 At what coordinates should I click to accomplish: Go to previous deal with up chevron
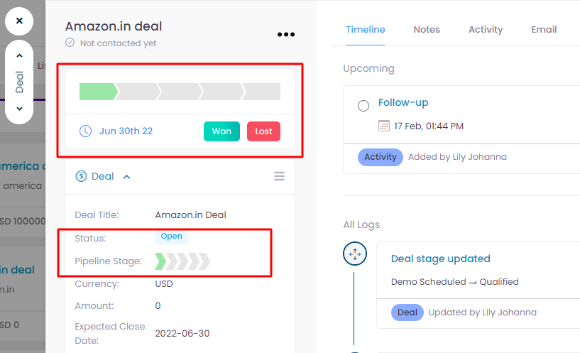click(x=19, y=55)
